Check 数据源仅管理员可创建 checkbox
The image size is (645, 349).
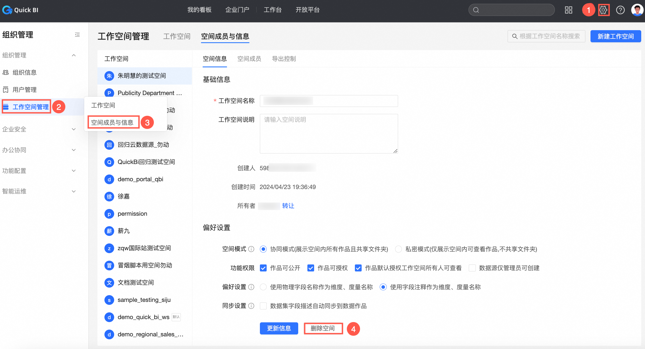tap(472, 268)
